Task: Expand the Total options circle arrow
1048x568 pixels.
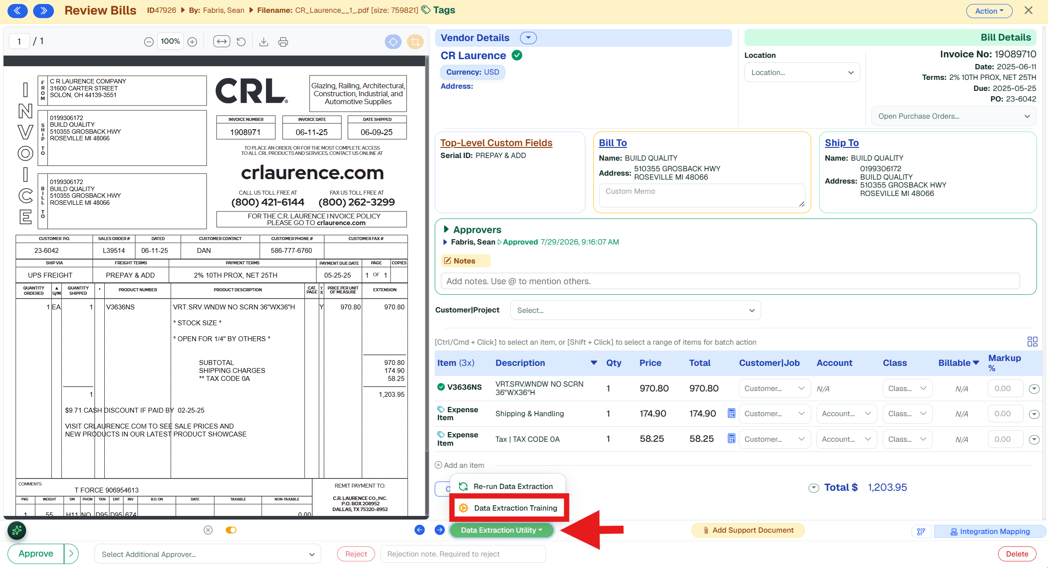Action: point(813,488)
